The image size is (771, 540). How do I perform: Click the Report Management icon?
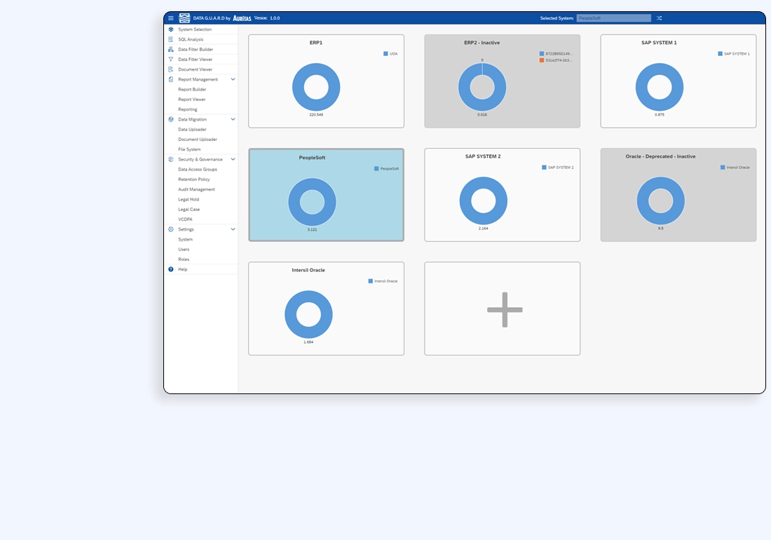tap(170, 79)
